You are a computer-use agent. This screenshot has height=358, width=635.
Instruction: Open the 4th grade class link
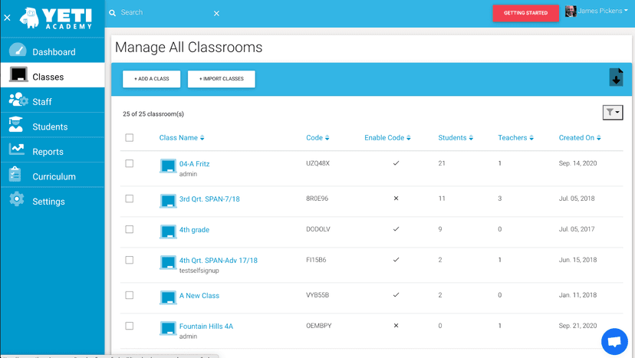click(x=194, y=230)
